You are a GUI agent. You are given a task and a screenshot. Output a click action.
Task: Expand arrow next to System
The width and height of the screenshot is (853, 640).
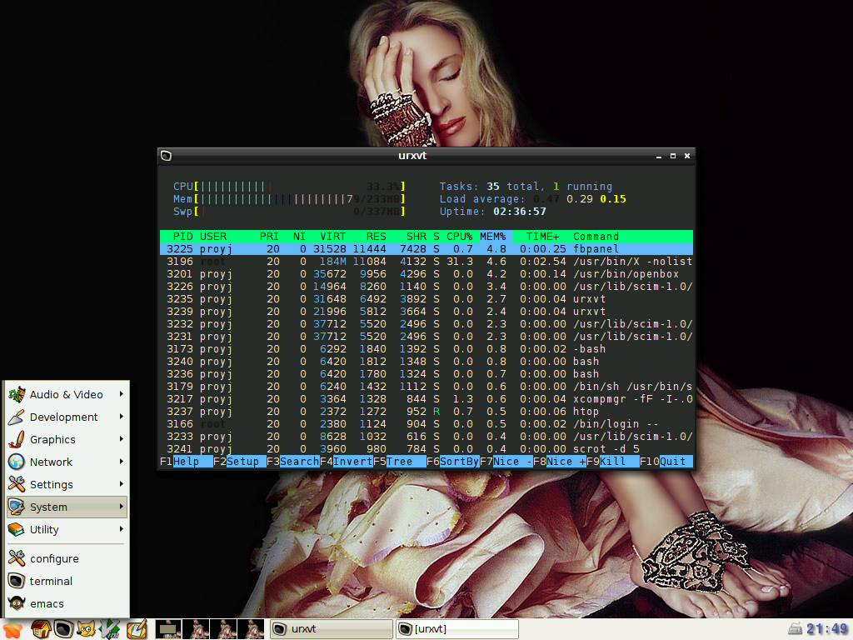pyautogui.click(x=122, y=506)
